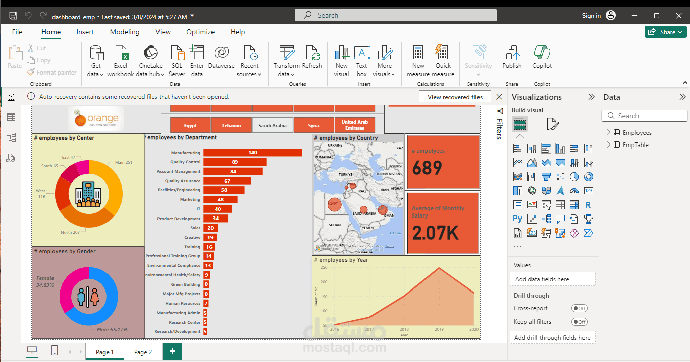Select the Donut chart visual
Screen dimensions: 690x362
(588, 177)
